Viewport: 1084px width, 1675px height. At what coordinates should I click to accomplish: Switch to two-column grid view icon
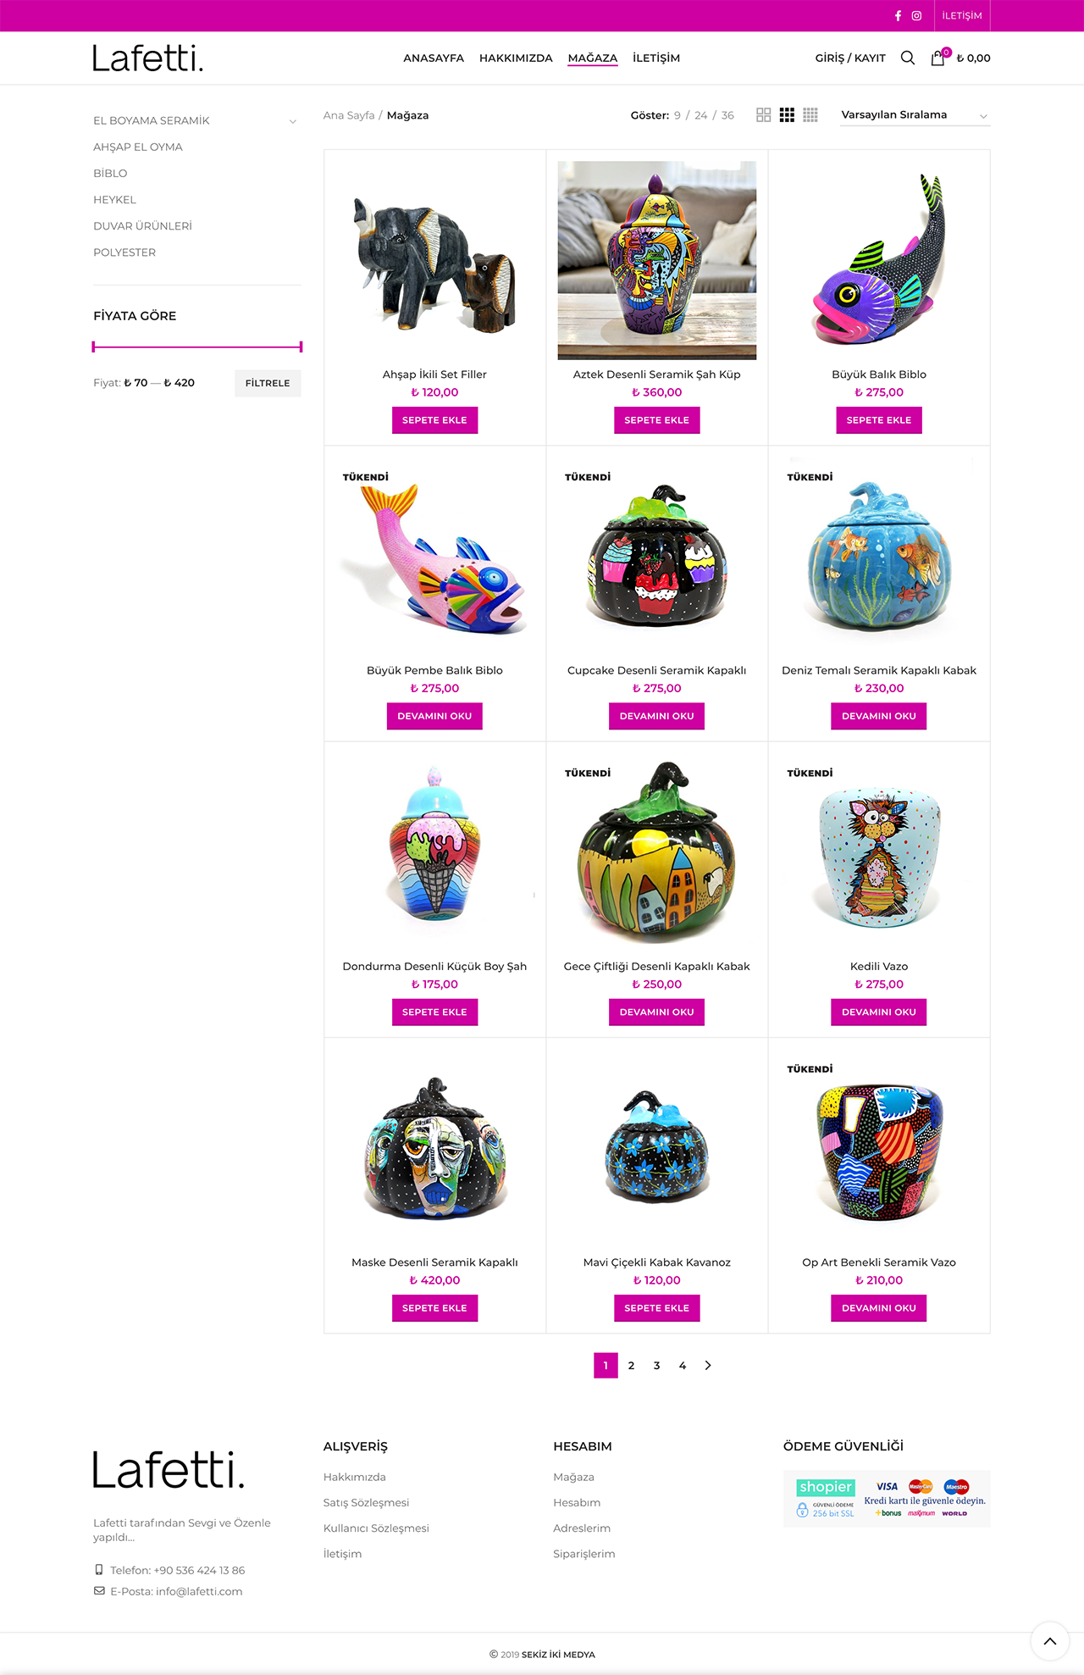pos(763,115)
